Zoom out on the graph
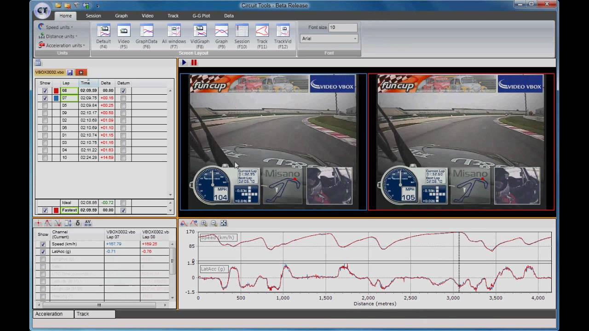The image size is (589, 331). [214, 223]
